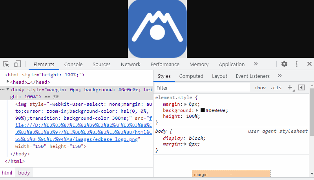Select the closing </body> tag row
The height and width of the screenshot is (180, 314).
click(20, 154)
